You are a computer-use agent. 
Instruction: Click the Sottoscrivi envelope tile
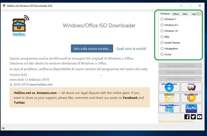[169, 98]
